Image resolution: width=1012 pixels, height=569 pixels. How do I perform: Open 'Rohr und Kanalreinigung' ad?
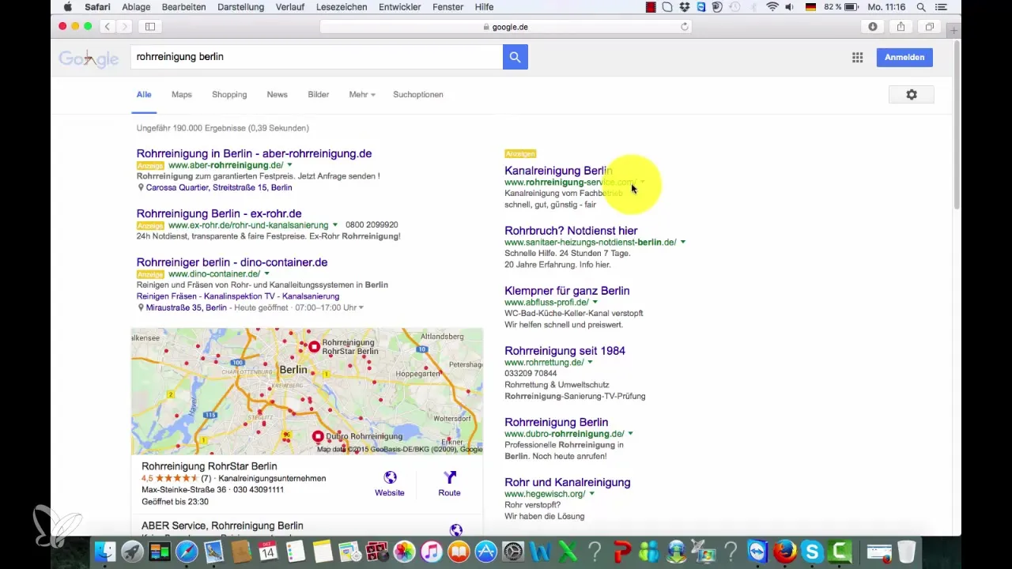(x=568, y=482)
